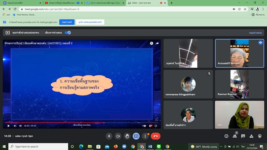Open the chat panel
The image size is (267, 150).
click(243, 136)
